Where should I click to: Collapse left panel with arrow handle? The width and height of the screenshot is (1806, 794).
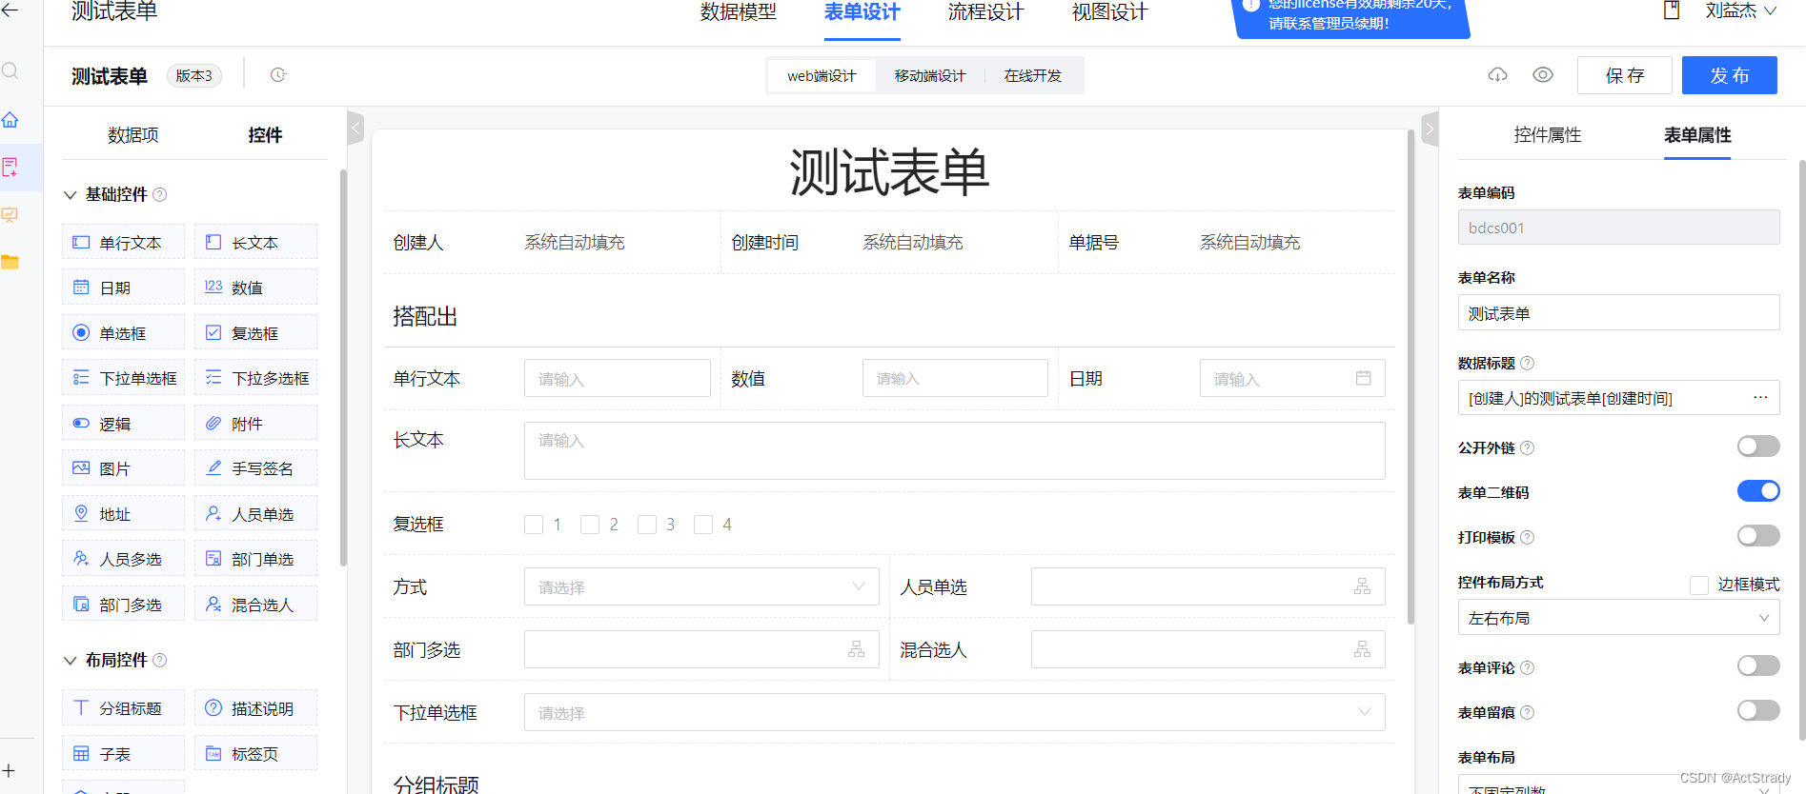tap(356, 128)
